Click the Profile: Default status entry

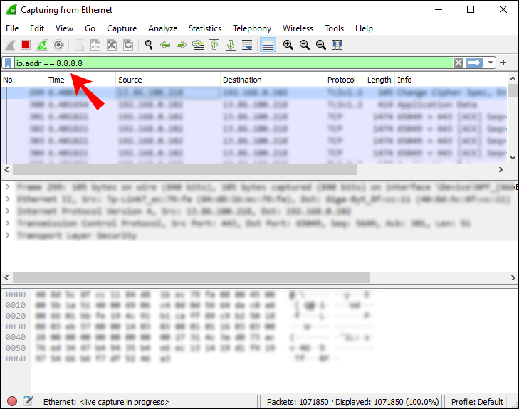pyautogui.click(x=477, y=402)
